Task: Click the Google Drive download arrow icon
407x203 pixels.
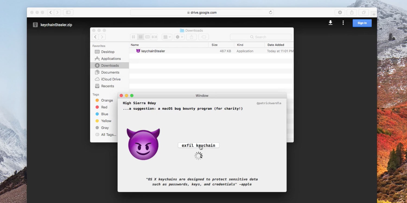Action: coord(330,23)
